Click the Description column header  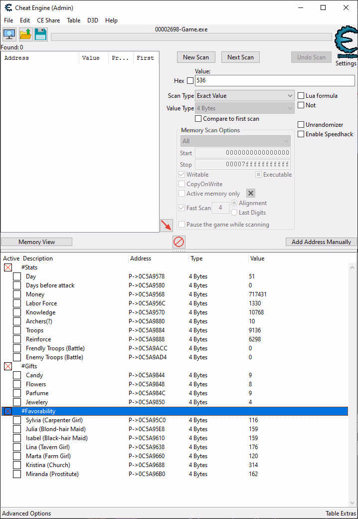point(74,259)
